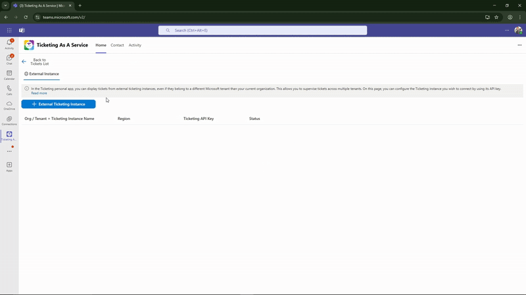The width and height of the screenshot is (526, 295).
Task: Open the Activity feed in Teams sidebar
Action: point(9,44)
